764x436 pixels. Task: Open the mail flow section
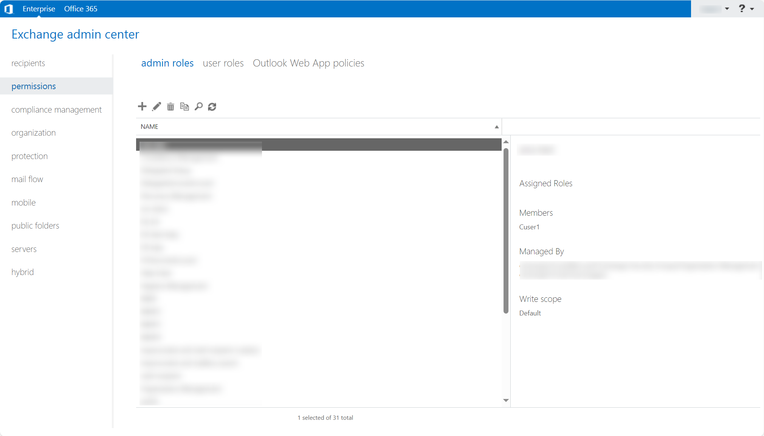point(27,179)
